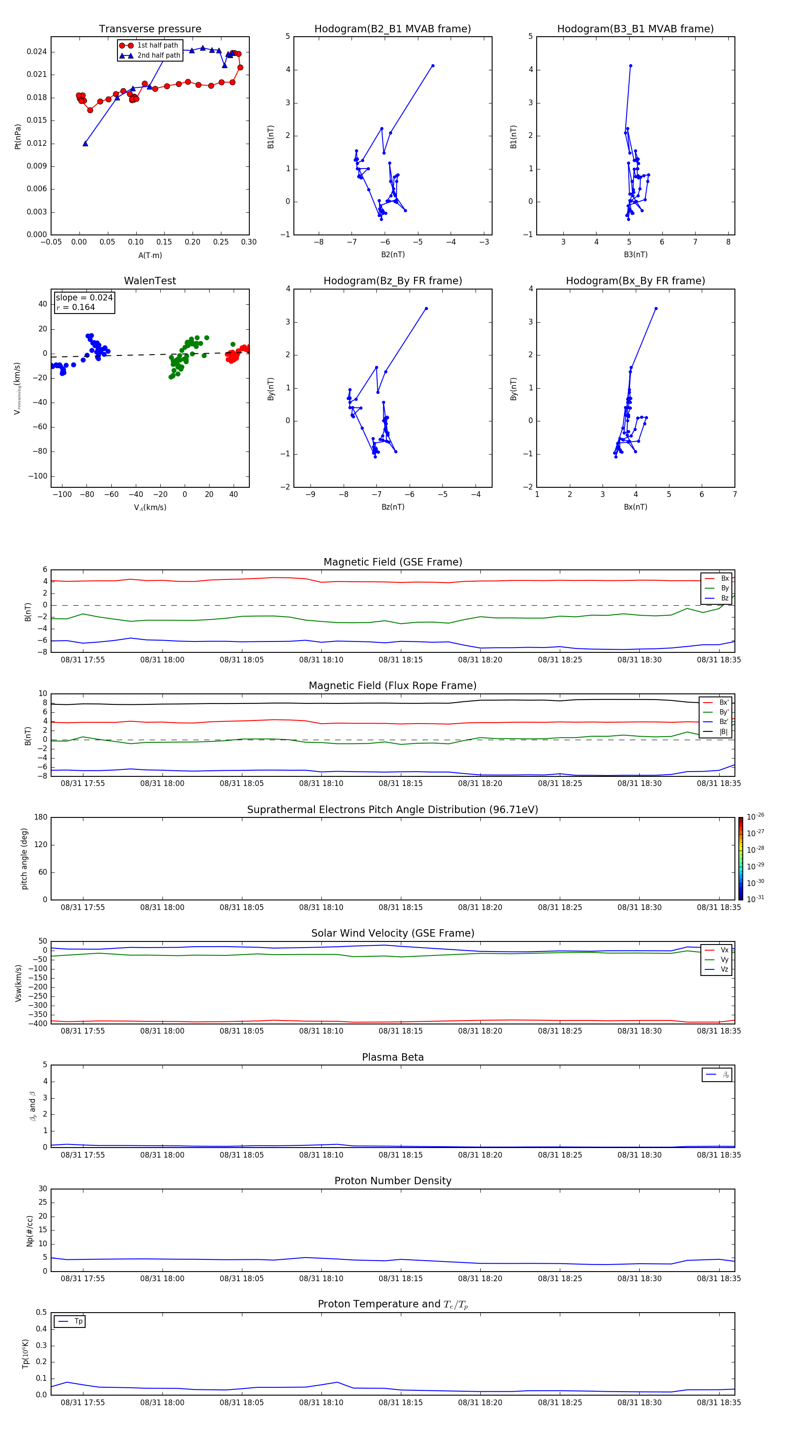
Task: Select the Bx legend entry in GSE Frame plot
Action: tap(717, 579)
